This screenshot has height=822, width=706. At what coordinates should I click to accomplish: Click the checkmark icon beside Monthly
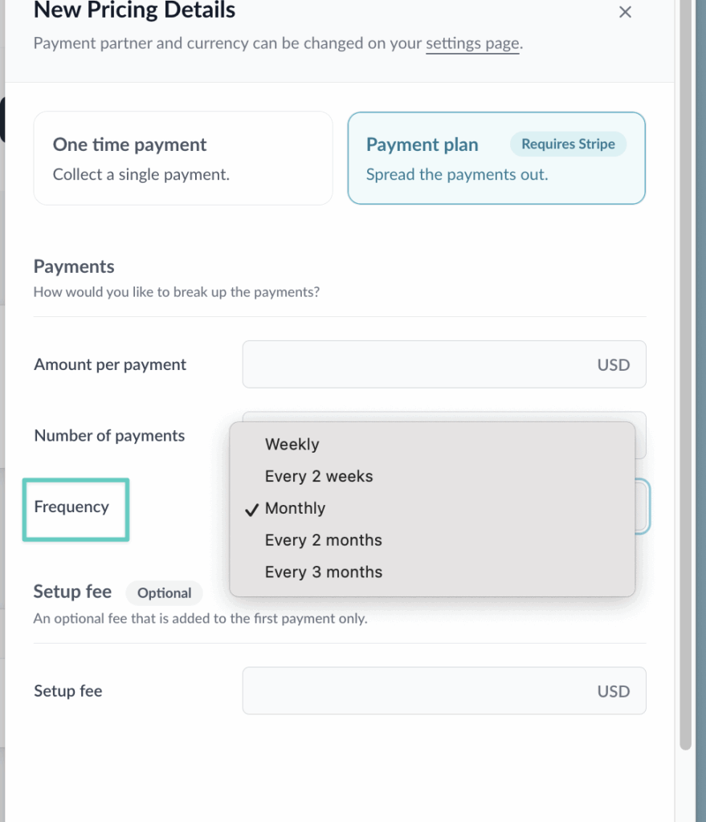pyautogui.click(x=252, y=510)
